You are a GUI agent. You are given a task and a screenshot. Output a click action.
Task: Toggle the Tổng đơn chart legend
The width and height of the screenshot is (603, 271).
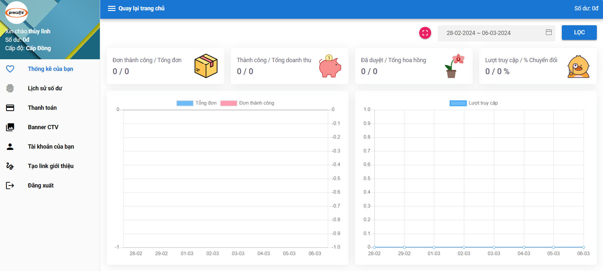tap(196, 103)
